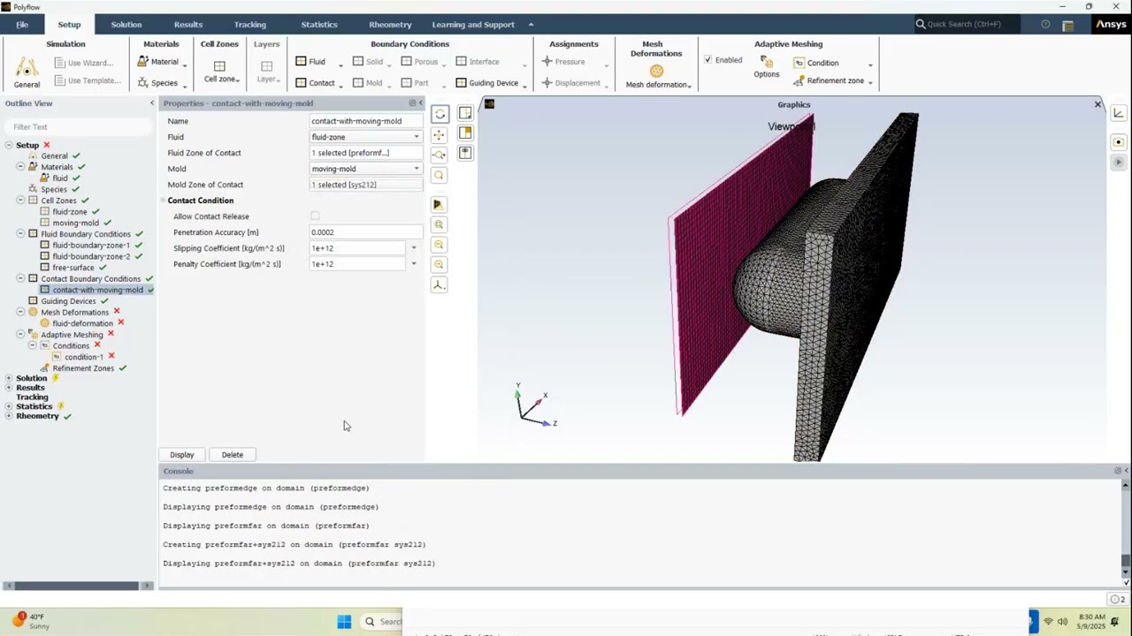Select the rotate view tool
1132x636 pixels.
click(440, 115)
